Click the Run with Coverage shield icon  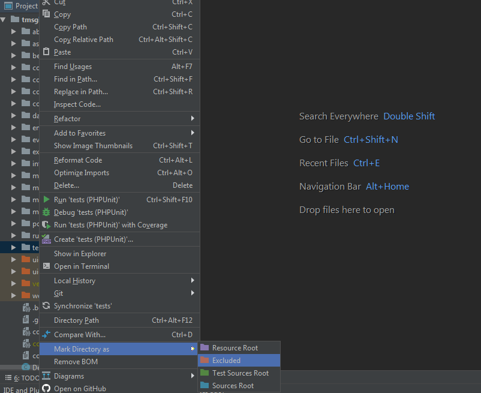coord(46,225)
